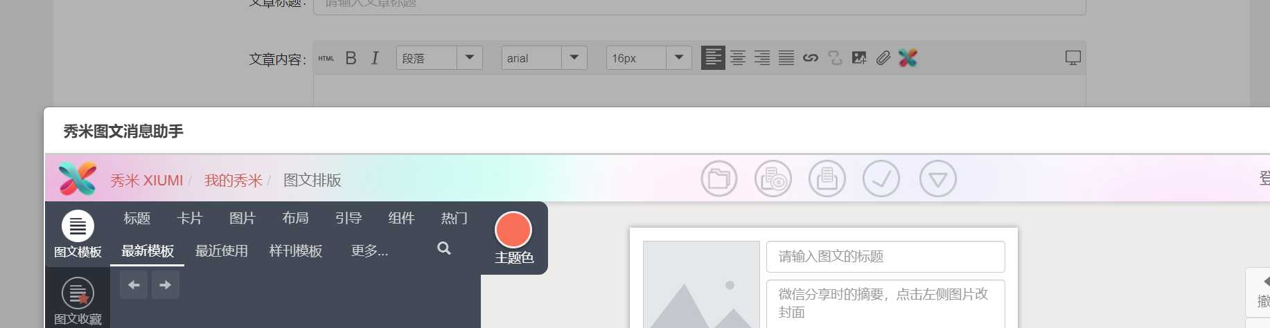
Task: Align text left in the editor
Action: 713,58
